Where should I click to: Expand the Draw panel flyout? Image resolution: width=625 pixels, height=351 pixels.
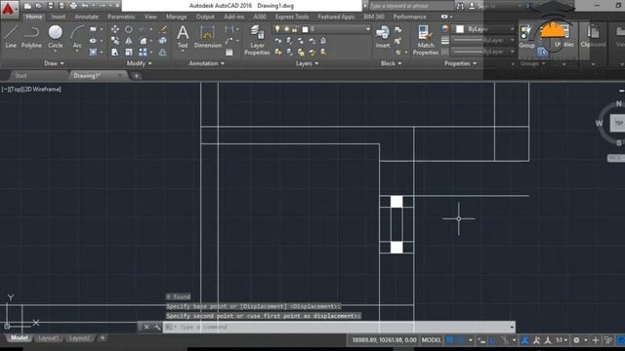pos(54,63)
